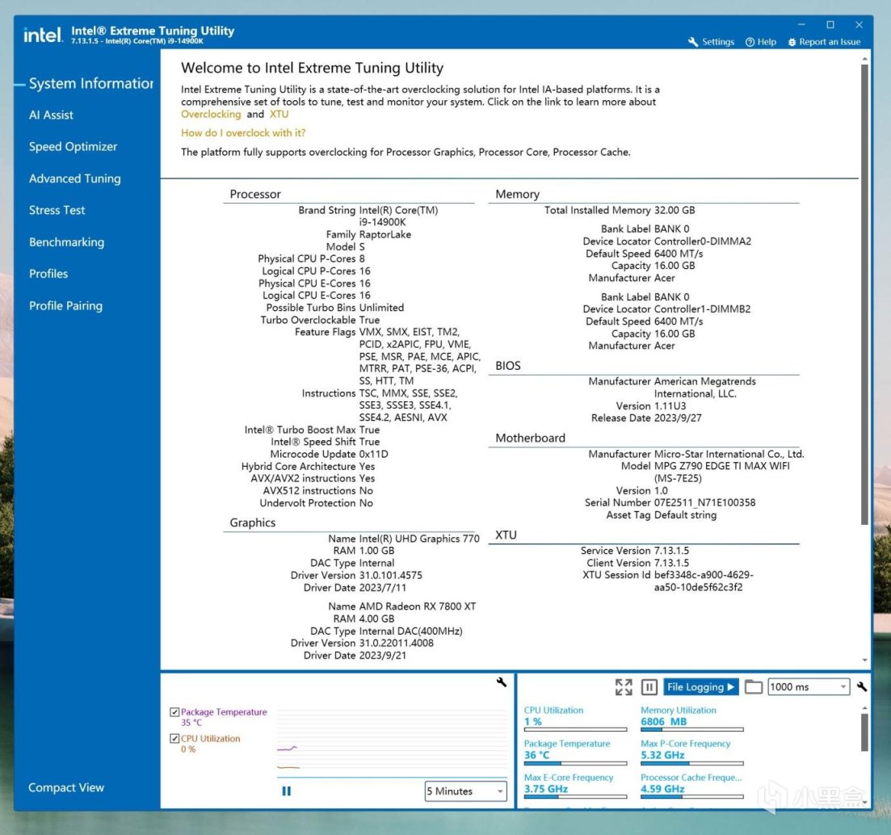Expand monitor view with fullscreen arrows icon

[x=624, y=686]
